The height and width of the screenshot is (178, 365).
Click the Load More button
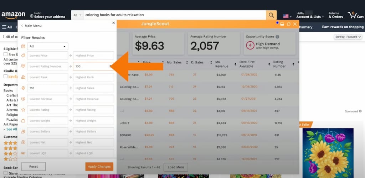pos(176,167)
